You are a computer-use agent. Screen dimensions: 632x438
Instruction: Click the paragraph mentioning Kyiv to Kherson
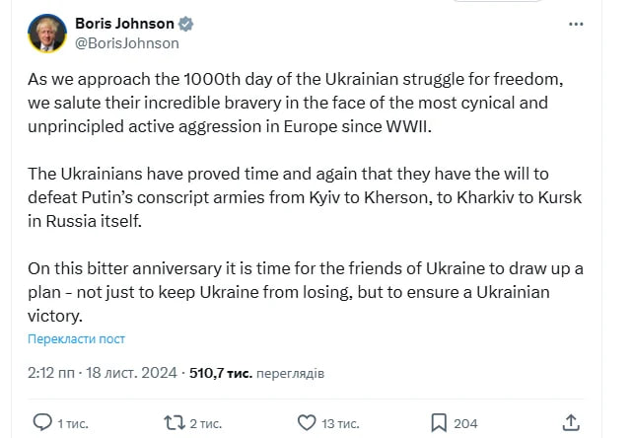click(x=306, y=197)
